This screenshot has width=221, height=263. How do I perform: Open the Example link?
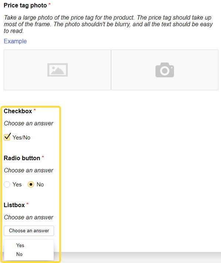(15, 41)
